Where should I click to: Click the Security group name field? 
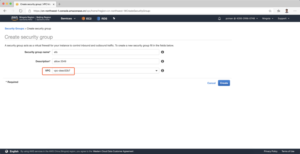pos(105,52)
